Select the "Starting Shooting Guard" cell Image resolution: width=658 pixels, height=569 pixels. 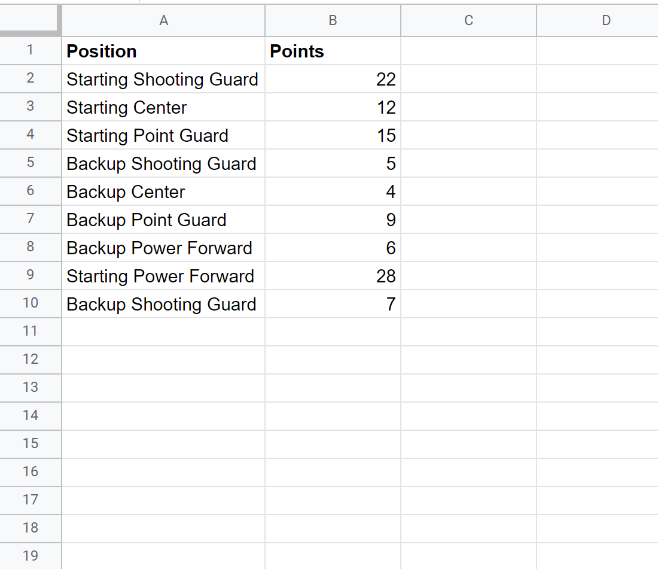pyautogui.click(x=162, y=80)
